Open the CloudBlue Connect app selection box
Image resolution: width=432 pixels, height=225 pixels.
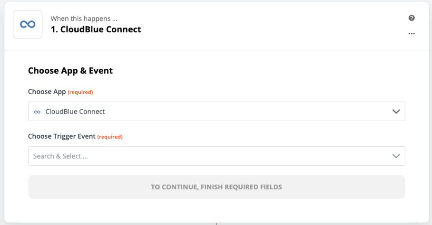pyautogui.click(x=209, y=112)
